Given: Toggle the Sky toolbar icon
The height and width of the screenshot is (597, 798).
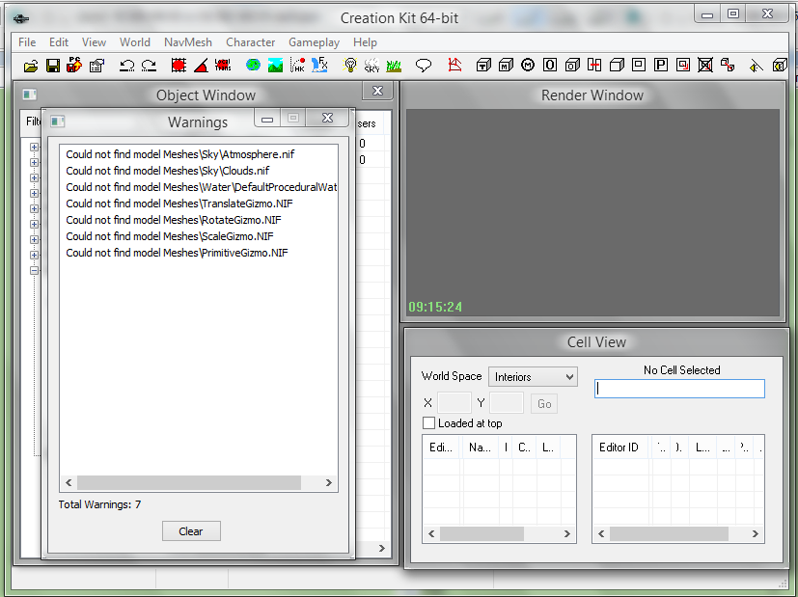Looking at the screenshot, I should [x=371, y=66].
